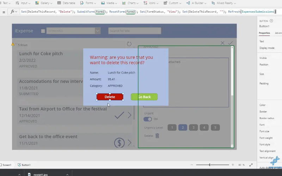Open the Custom components menu
The width and height of the screenshot is (282, 176).
click(172, 3)
